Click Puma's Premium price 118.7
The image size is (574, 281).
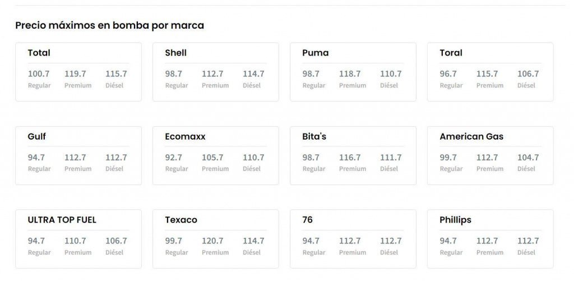[x=350, y=73]
